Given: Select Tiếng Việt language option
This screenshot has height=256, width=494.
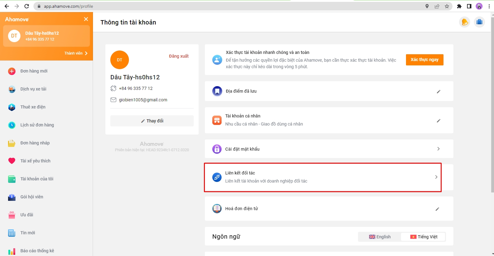Looking at the screenshot, I should point(424,237).
